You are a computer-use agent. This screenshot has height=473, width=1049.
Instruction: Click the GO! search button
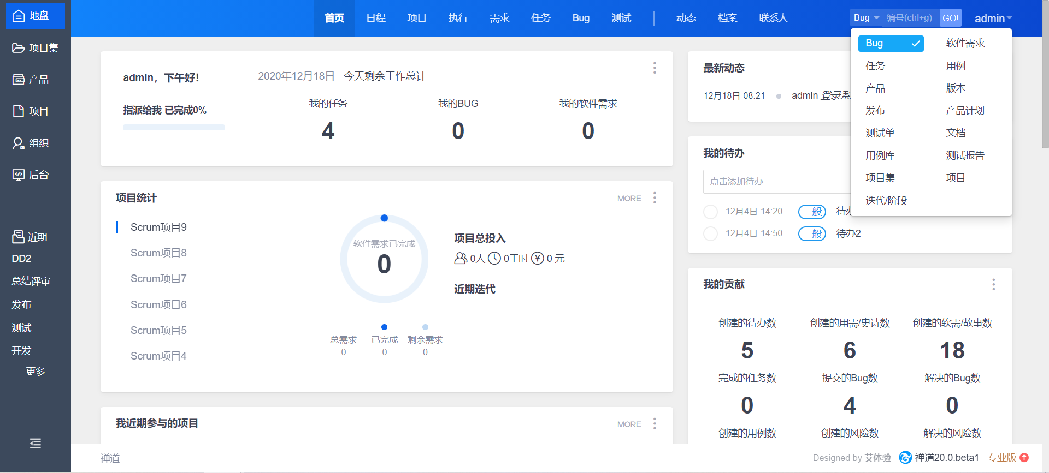951,17
